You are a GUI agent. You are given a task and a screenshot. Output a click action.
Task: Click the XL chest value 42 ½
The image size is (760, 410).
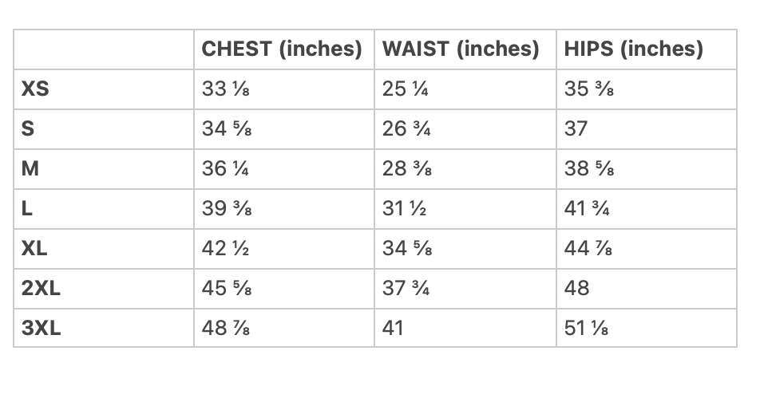pyautogui.click(x=227, y=249)
